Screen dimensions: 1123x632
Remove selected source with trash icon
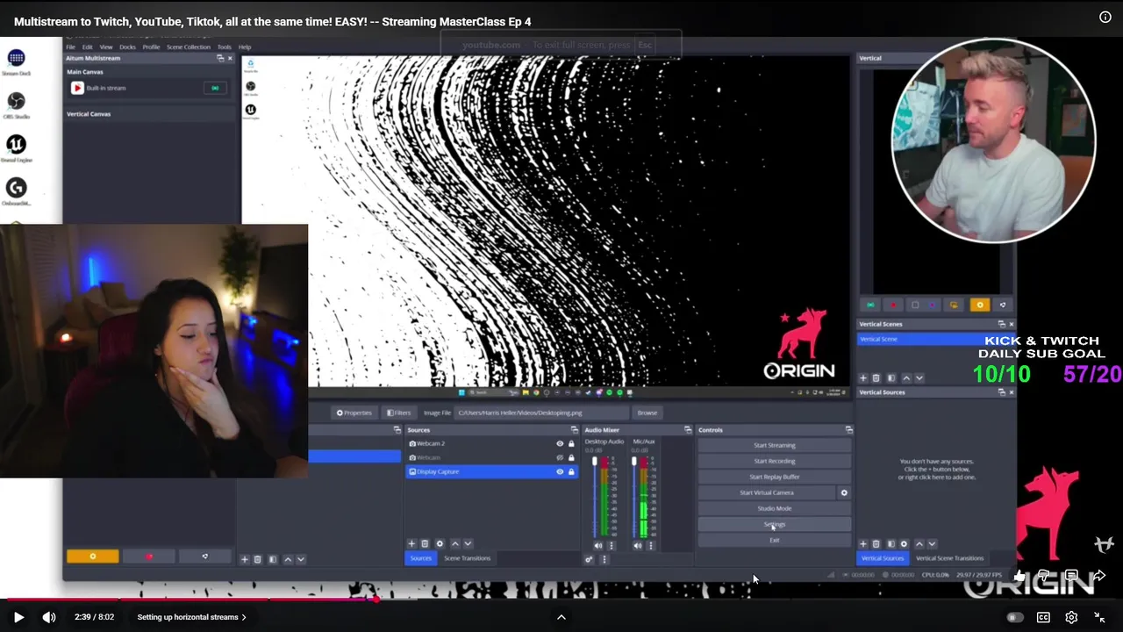425,544
